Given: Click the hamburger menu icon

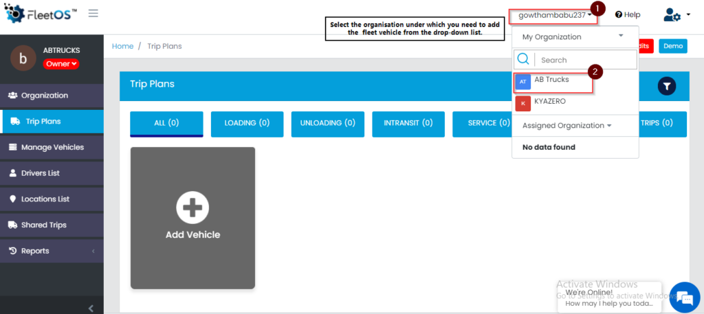Looking at the screenshot, I should pos(93,14).
